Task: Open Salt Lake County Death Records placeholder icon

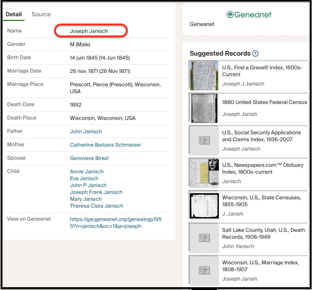Action: (x=204, y=238)
